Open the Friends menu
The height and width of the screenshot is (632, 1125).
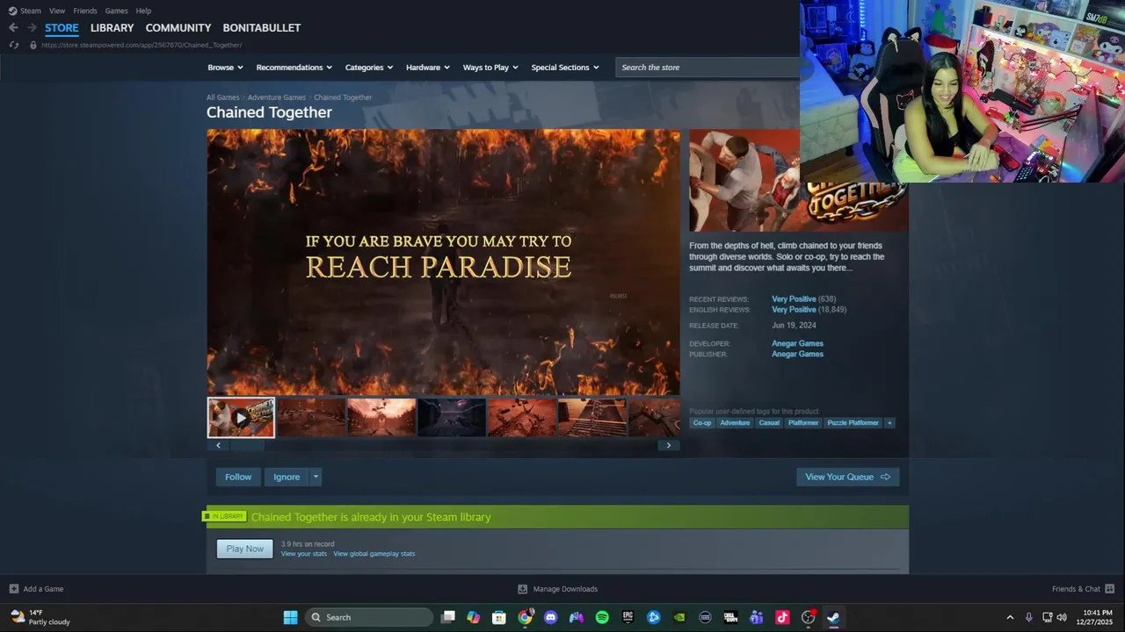[x=85, y=11]
